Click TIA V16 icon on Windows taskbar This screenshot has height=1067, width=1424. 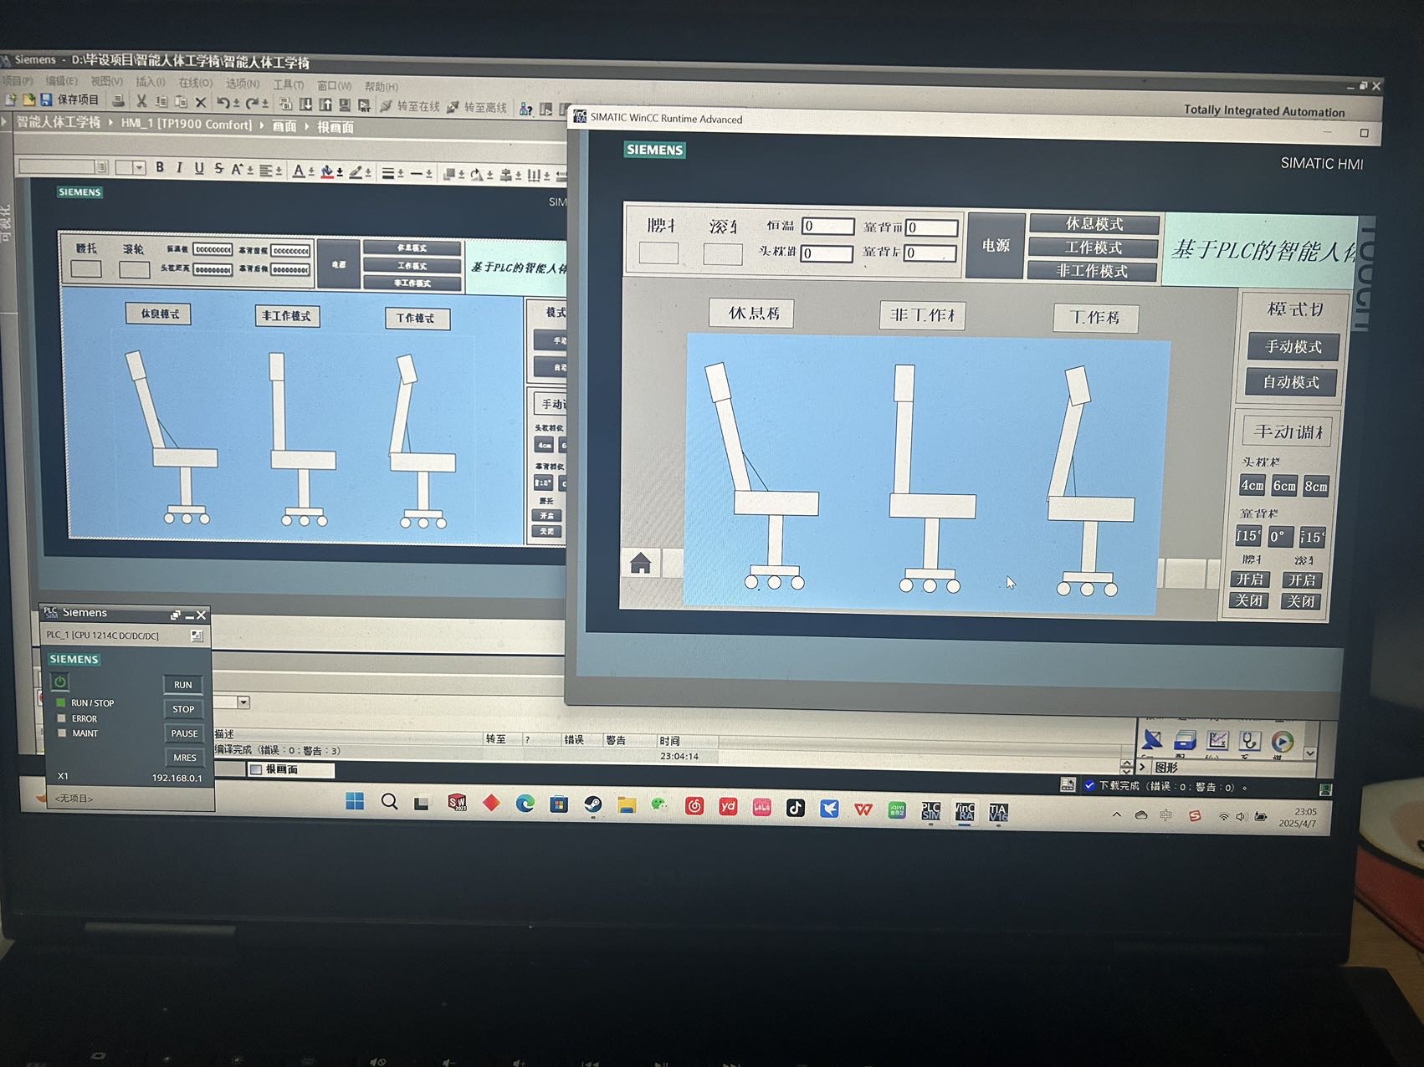(x=998, y=812)
